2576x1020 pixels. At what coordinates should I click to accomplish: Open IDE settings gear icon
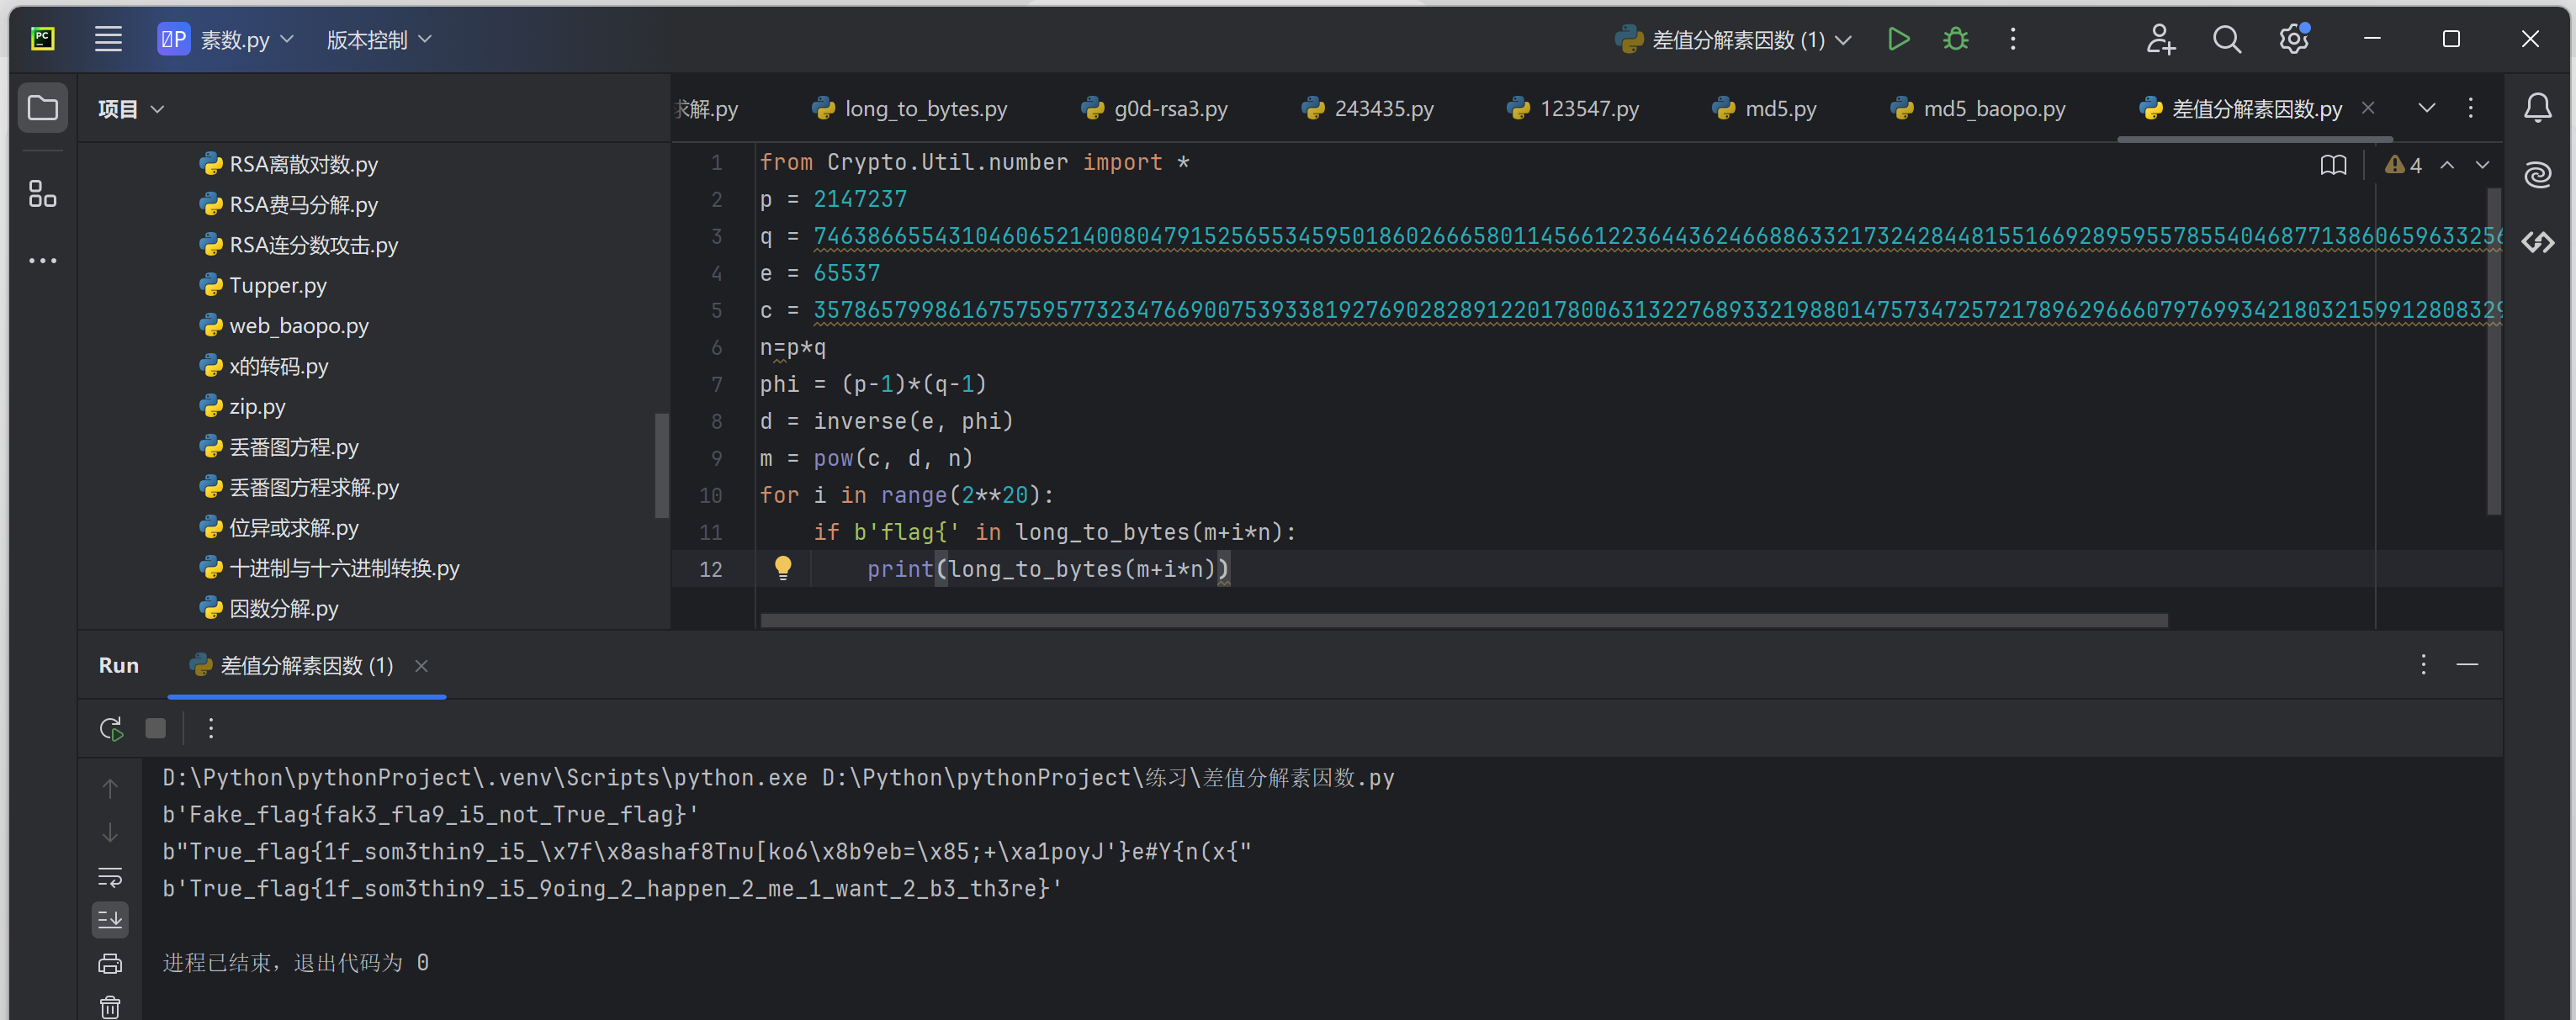pyautogui.click(x=2293, y=39)
